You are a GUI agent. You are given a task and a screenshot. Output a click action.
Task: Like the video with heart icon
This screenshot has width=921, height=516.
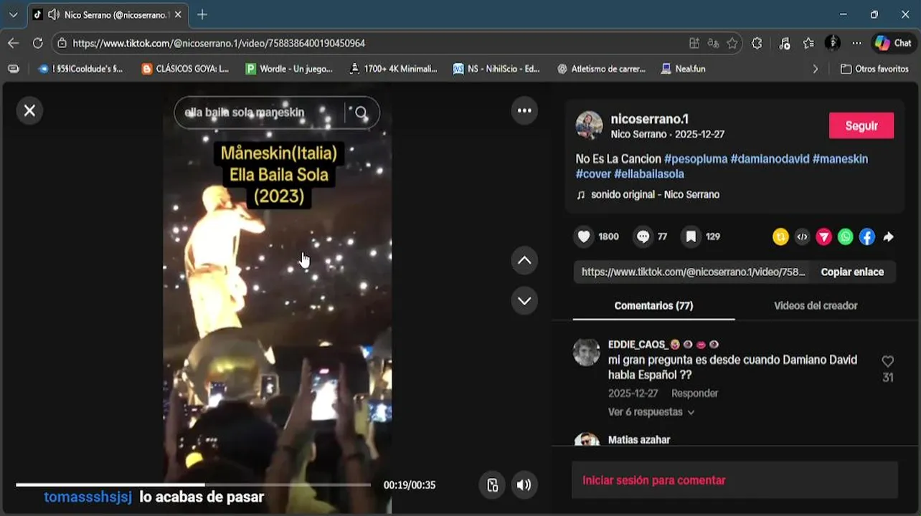[x=584, y=236]
